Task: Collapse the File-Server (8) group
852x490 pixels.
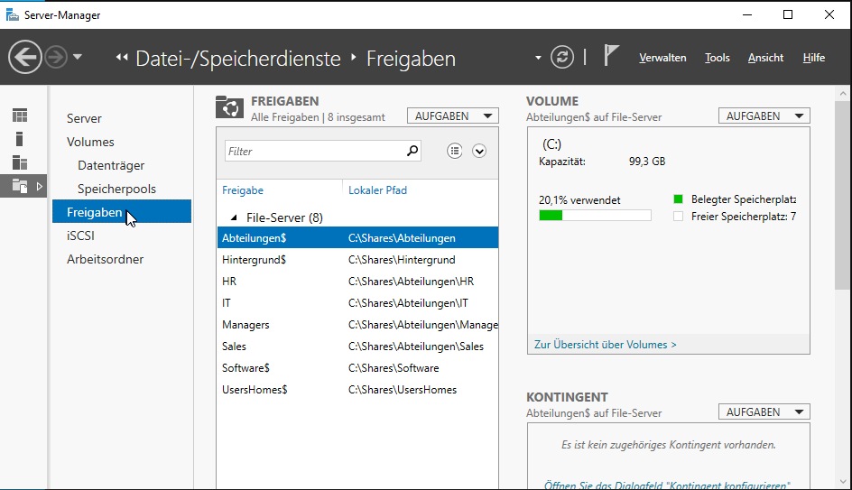Action: 234,217
